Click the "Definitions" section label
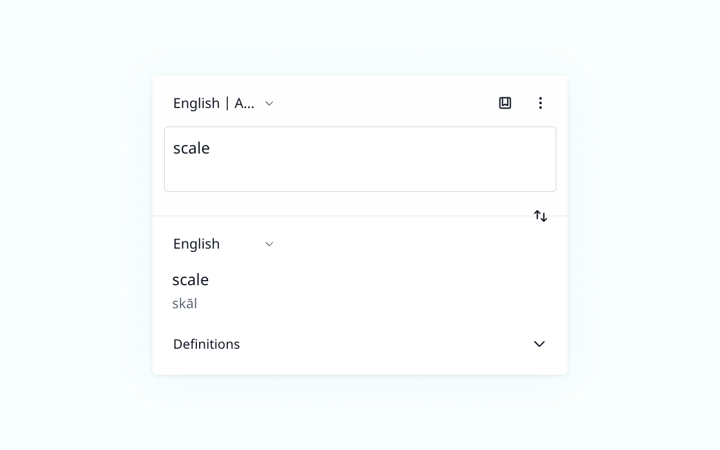 [206, 344]
